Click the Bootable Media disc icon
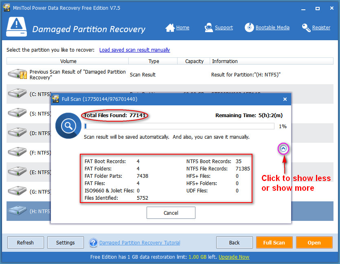340x264 pixels. coord(249,28)
